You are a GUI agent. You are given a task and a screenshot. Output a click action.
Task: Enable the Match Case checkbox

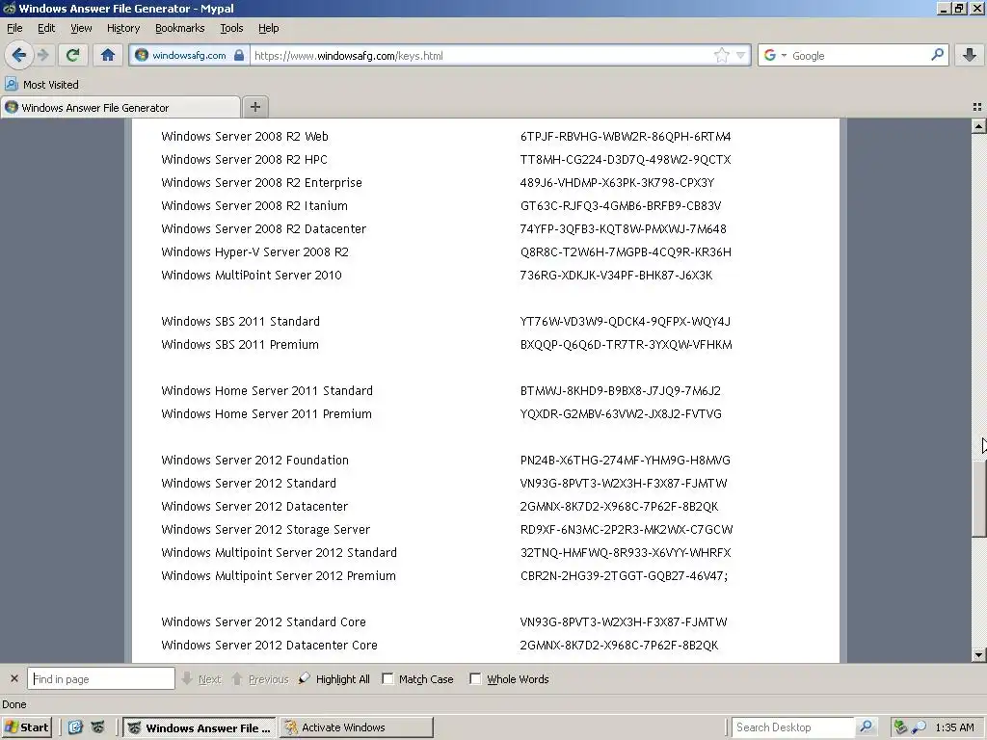coord(387,679)
